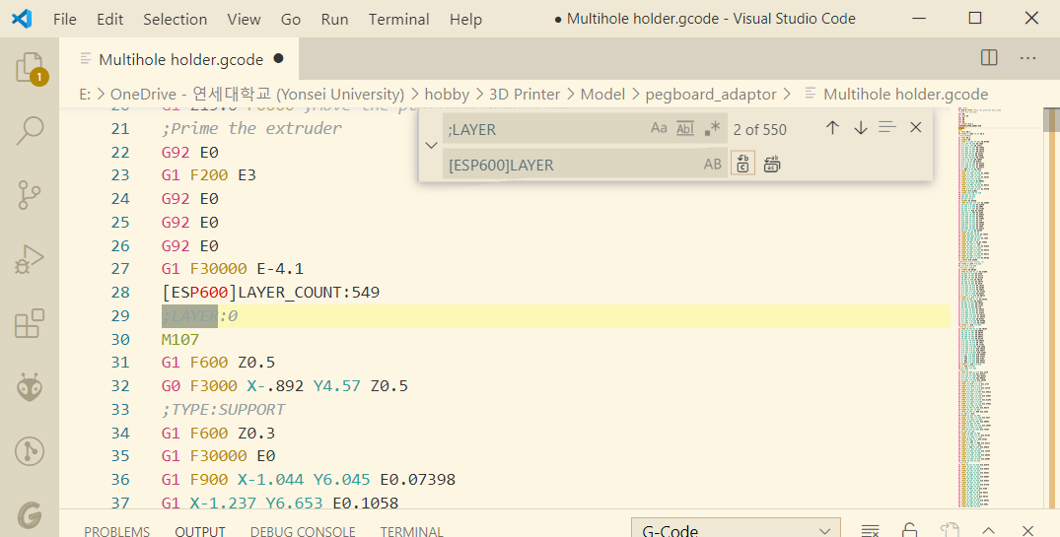This screenshot has width=1060, height=537.
Task: Clear the output panel
Action: click(x=871, y=530)
